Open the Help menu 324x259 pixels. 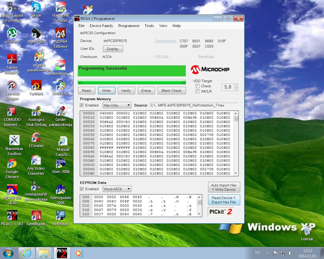(177, 26)
